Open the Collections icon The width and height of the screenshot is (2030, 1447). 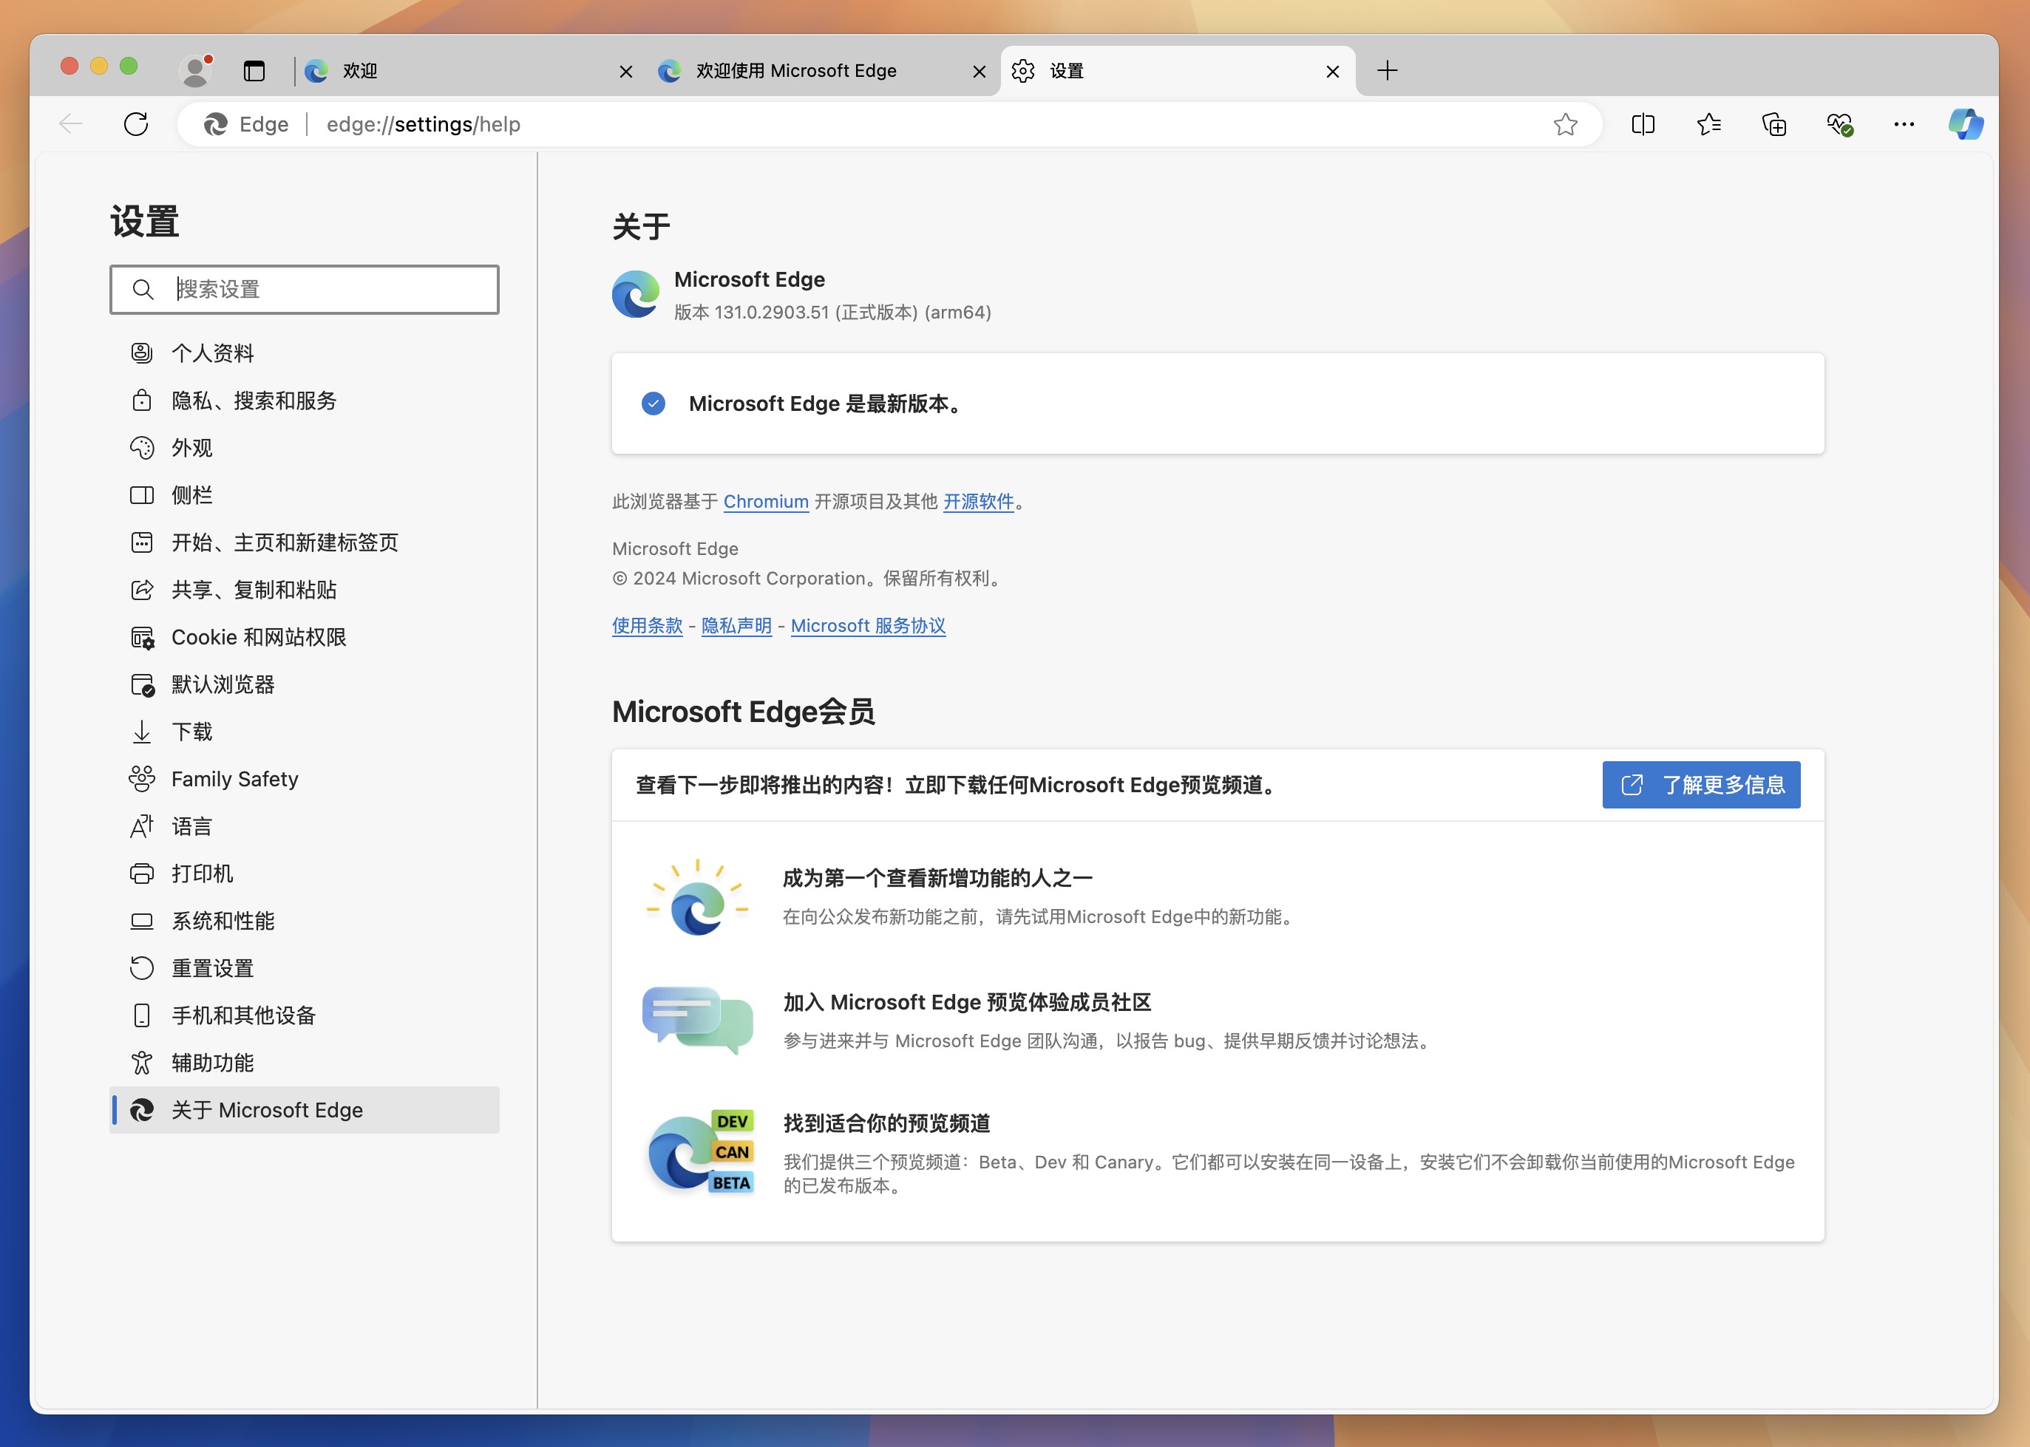click(x=1773, y=124)
